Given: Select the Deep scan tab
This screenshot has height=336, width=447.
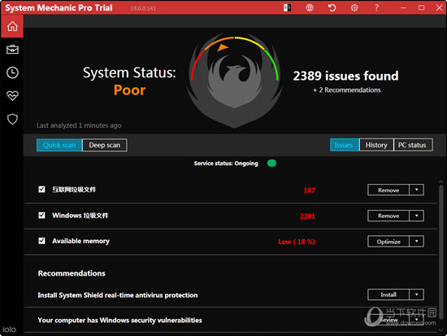Looking at the screenshot, I should [x=105, y=145].
